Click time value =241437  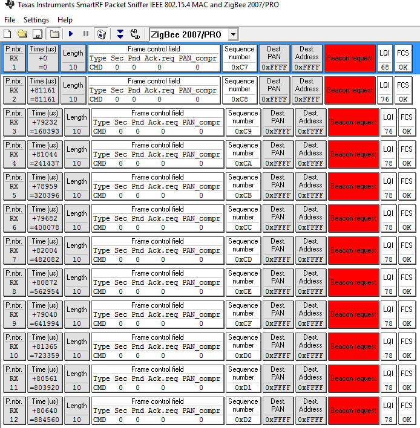click(45, 163)
